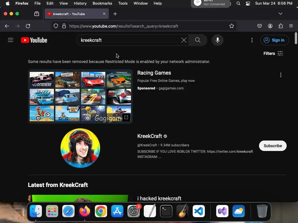
Task: Open Launchpad from the Dock
Action: [52, 211]
